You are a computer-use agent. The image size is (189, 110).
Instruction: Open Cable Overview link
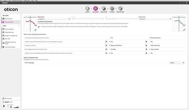point(11,32)
